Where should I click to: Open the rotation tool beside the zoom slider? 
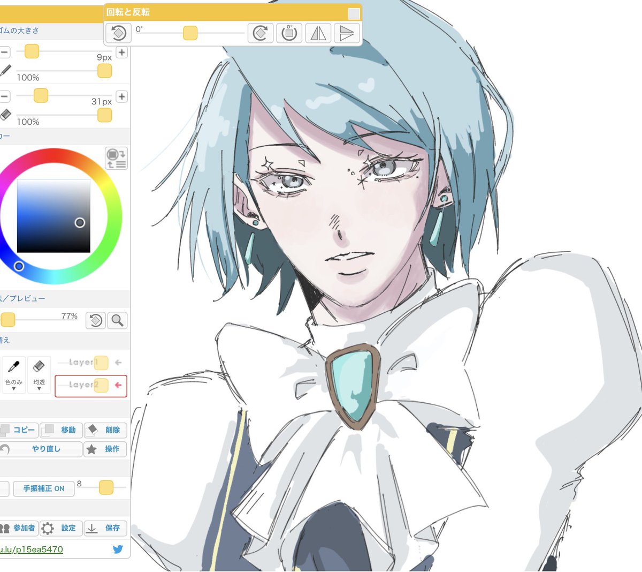[x=96, y=320]
